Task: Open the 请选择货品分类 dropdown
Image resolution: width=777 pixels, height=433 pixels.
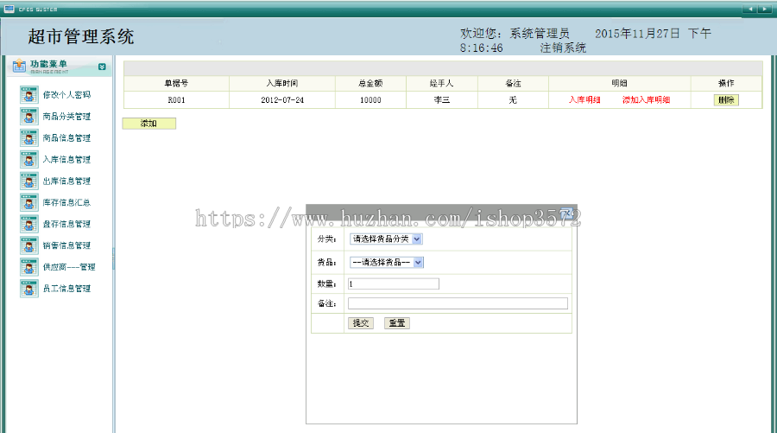Action: click(x=386, y=239)
